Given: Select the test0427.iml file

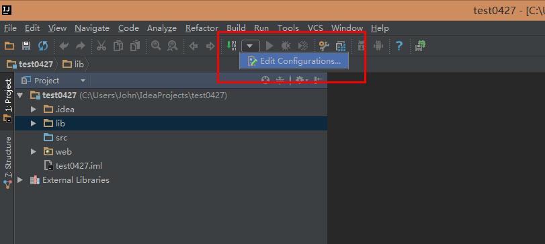Looking at the screenshot, I should 171,166.
